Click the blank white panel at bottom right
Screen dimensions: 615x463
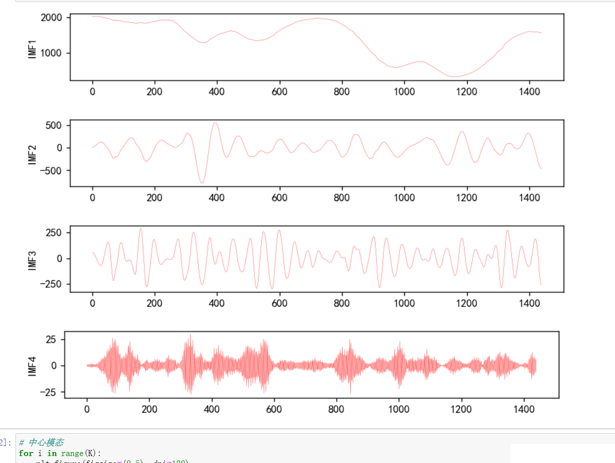tap(562, 453)
